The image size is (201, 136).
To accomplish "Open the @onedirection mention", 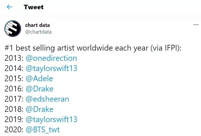I will (51, 58).
